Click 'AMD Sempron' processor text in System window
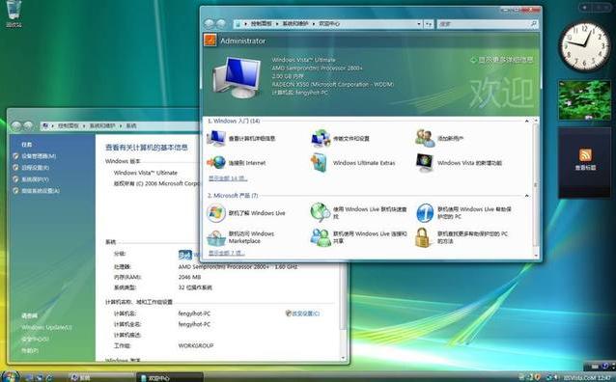Viewport: 616px width, 382px height. tap(238, 266)
